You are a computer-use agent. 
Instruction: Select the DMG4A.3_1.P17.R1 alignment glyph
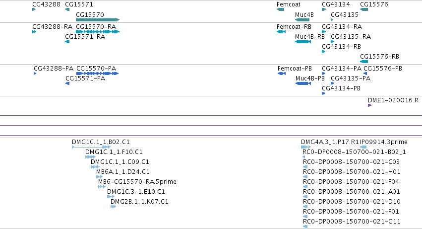point(306,147)
